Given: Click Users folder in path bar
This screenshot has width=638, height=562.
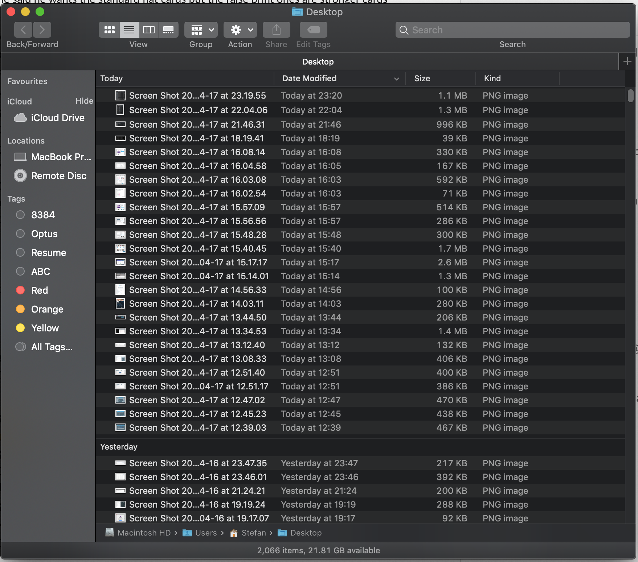Looking at the screenshot, I should (200, 533).
